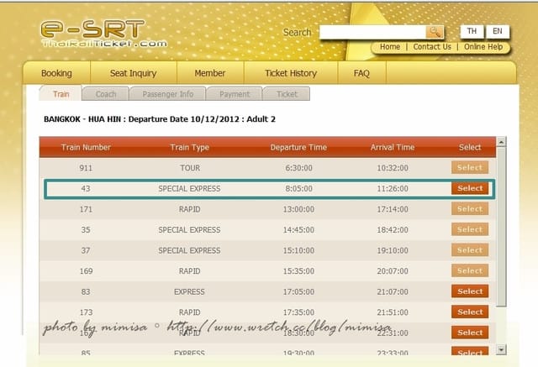Select the Coach step tab

(106, 94)
